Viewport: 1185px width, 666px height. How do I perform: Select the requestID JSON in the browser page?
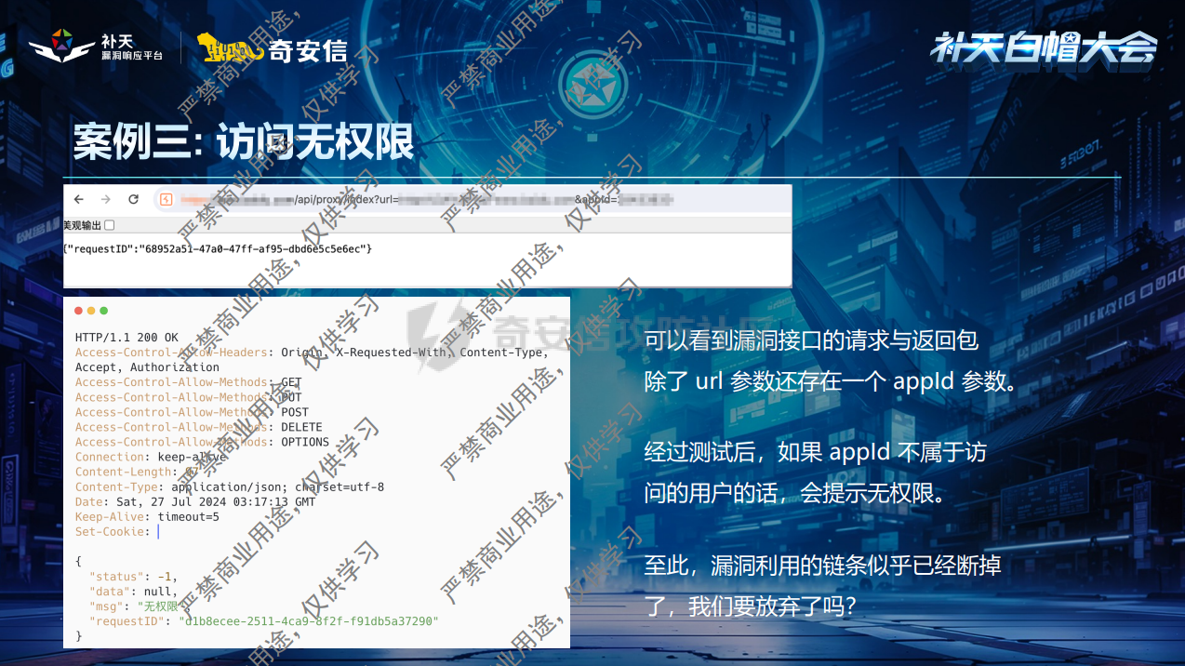click(218, 249)
